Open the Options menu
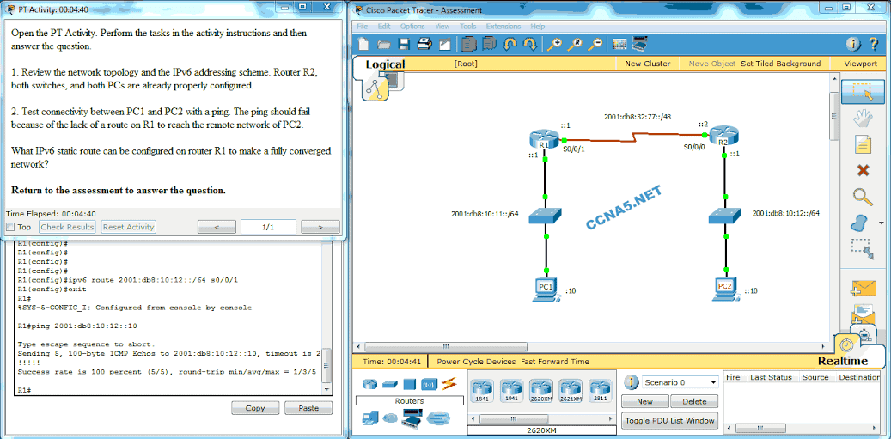The width and height of the screenshot is (891, 439). (x=412, y=26)
